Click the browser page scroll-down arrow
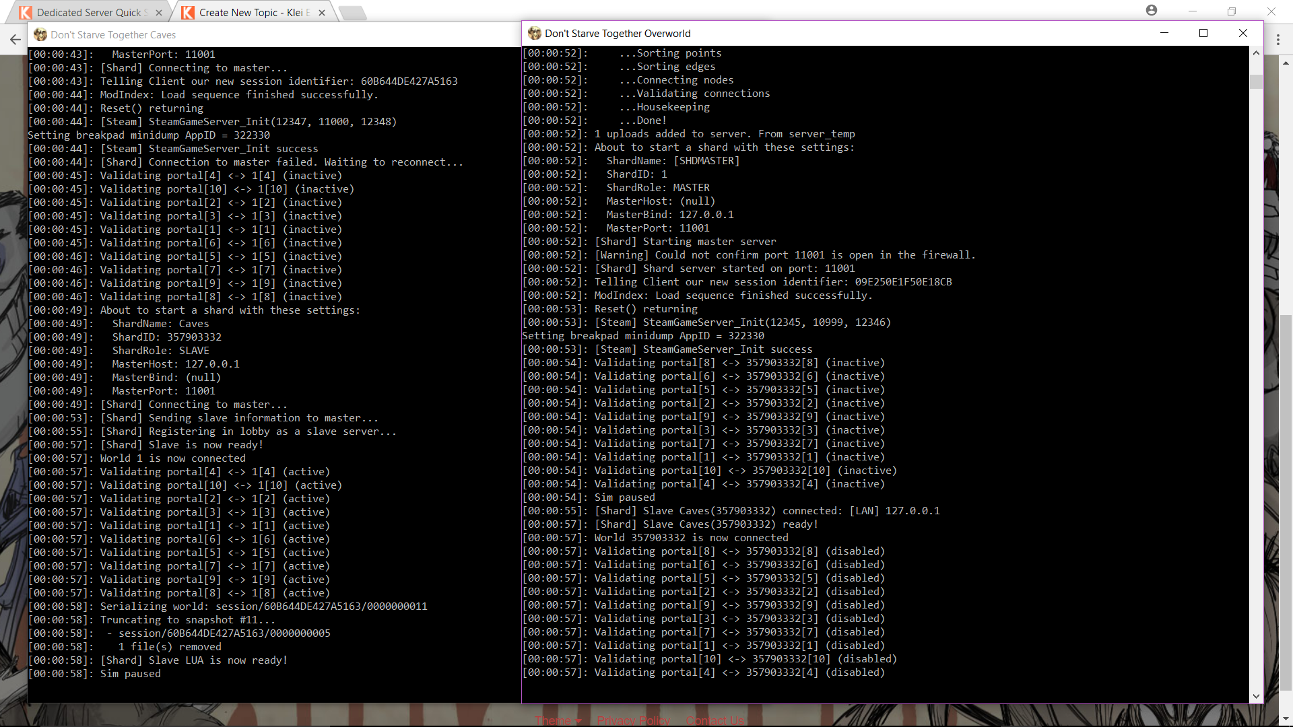This screenshot has height=727, width=1293. (x=1286, y=719)
